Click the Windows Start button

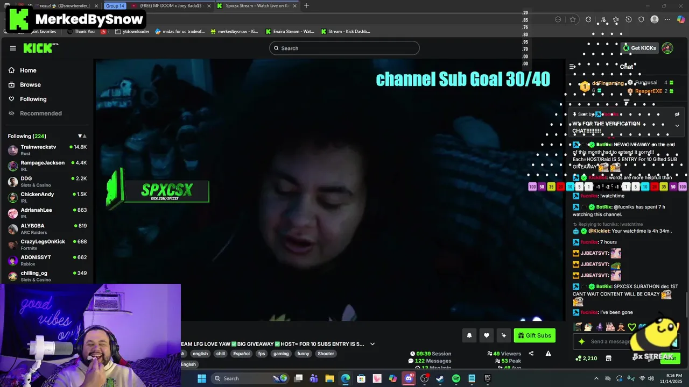tap(201, 378)
